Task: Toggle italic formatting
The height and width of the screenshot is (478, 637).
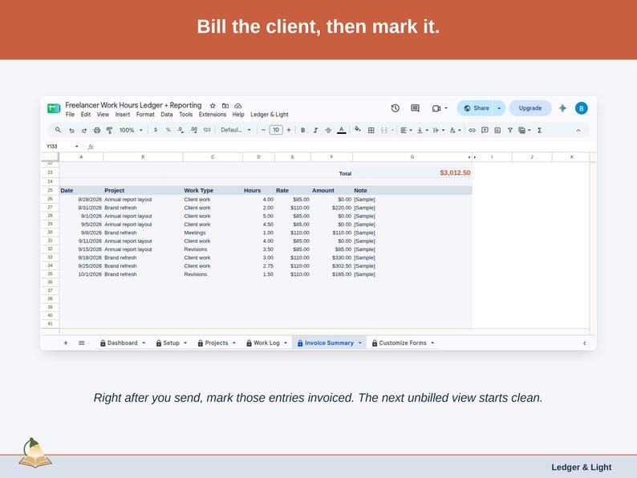Action: pos(315,131)
